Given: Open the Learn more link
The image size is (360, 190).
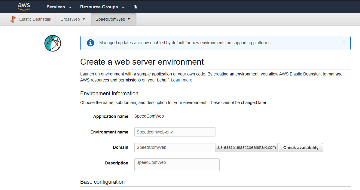Looking at the screenshot, I should click(182, 80).
